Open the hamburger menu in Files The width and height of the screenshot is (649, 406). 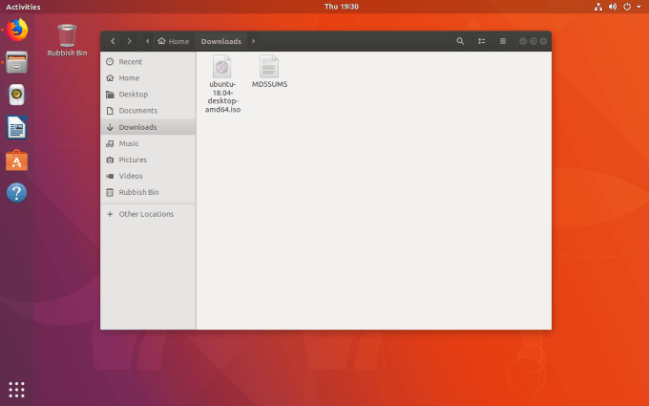click(x=502, y=41)
